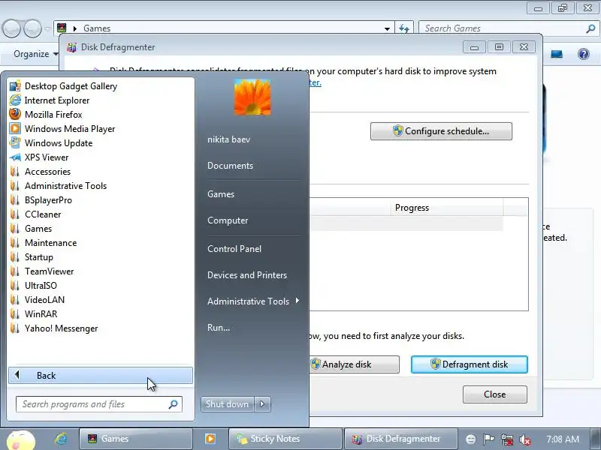The width and height of the screenshot is (601, 450).
Task: Open Devices and Printers
Action: click(247, 275)
